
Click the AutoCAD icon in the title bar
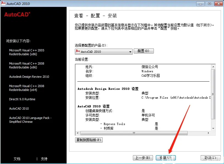3,3
